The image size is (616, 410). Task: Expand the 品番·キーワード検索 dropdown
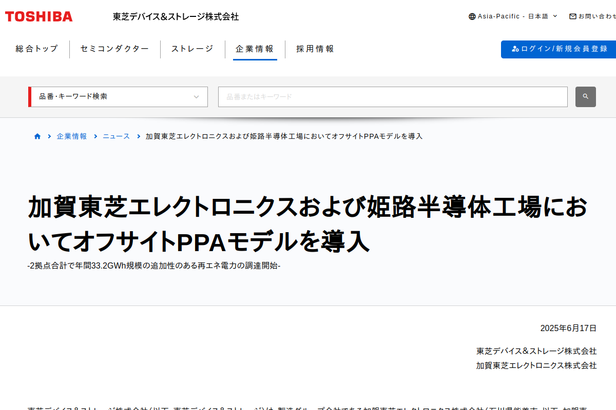(118, 97)
